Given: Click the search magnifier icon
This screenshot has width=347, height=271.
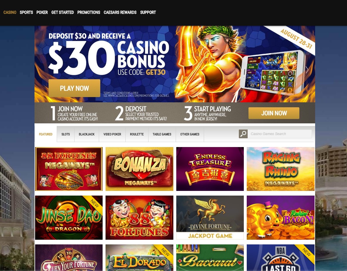Looking at the screenshot, I should coord(243,134).
